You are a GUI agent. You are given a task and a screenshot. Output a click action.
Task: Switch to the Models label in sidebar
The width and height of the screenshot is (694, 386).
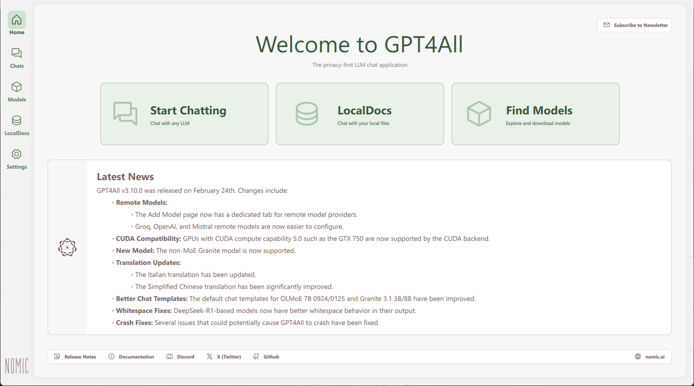tap(17, 100)
